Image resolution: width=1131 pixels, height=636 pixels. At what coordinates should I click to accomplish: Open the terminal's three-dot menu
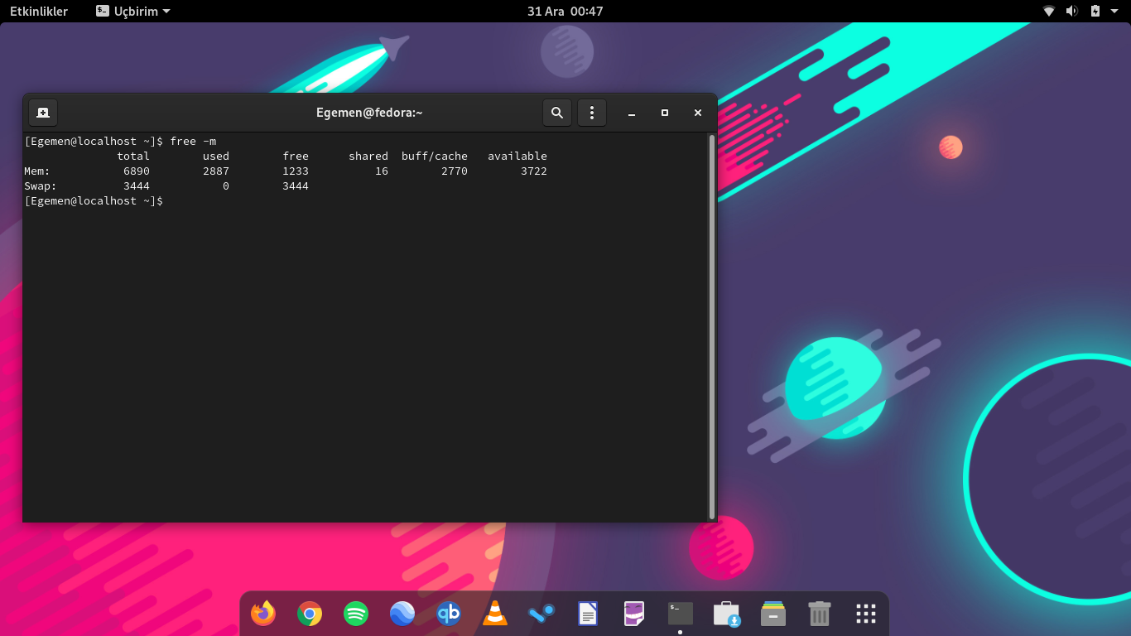[592, 113]
